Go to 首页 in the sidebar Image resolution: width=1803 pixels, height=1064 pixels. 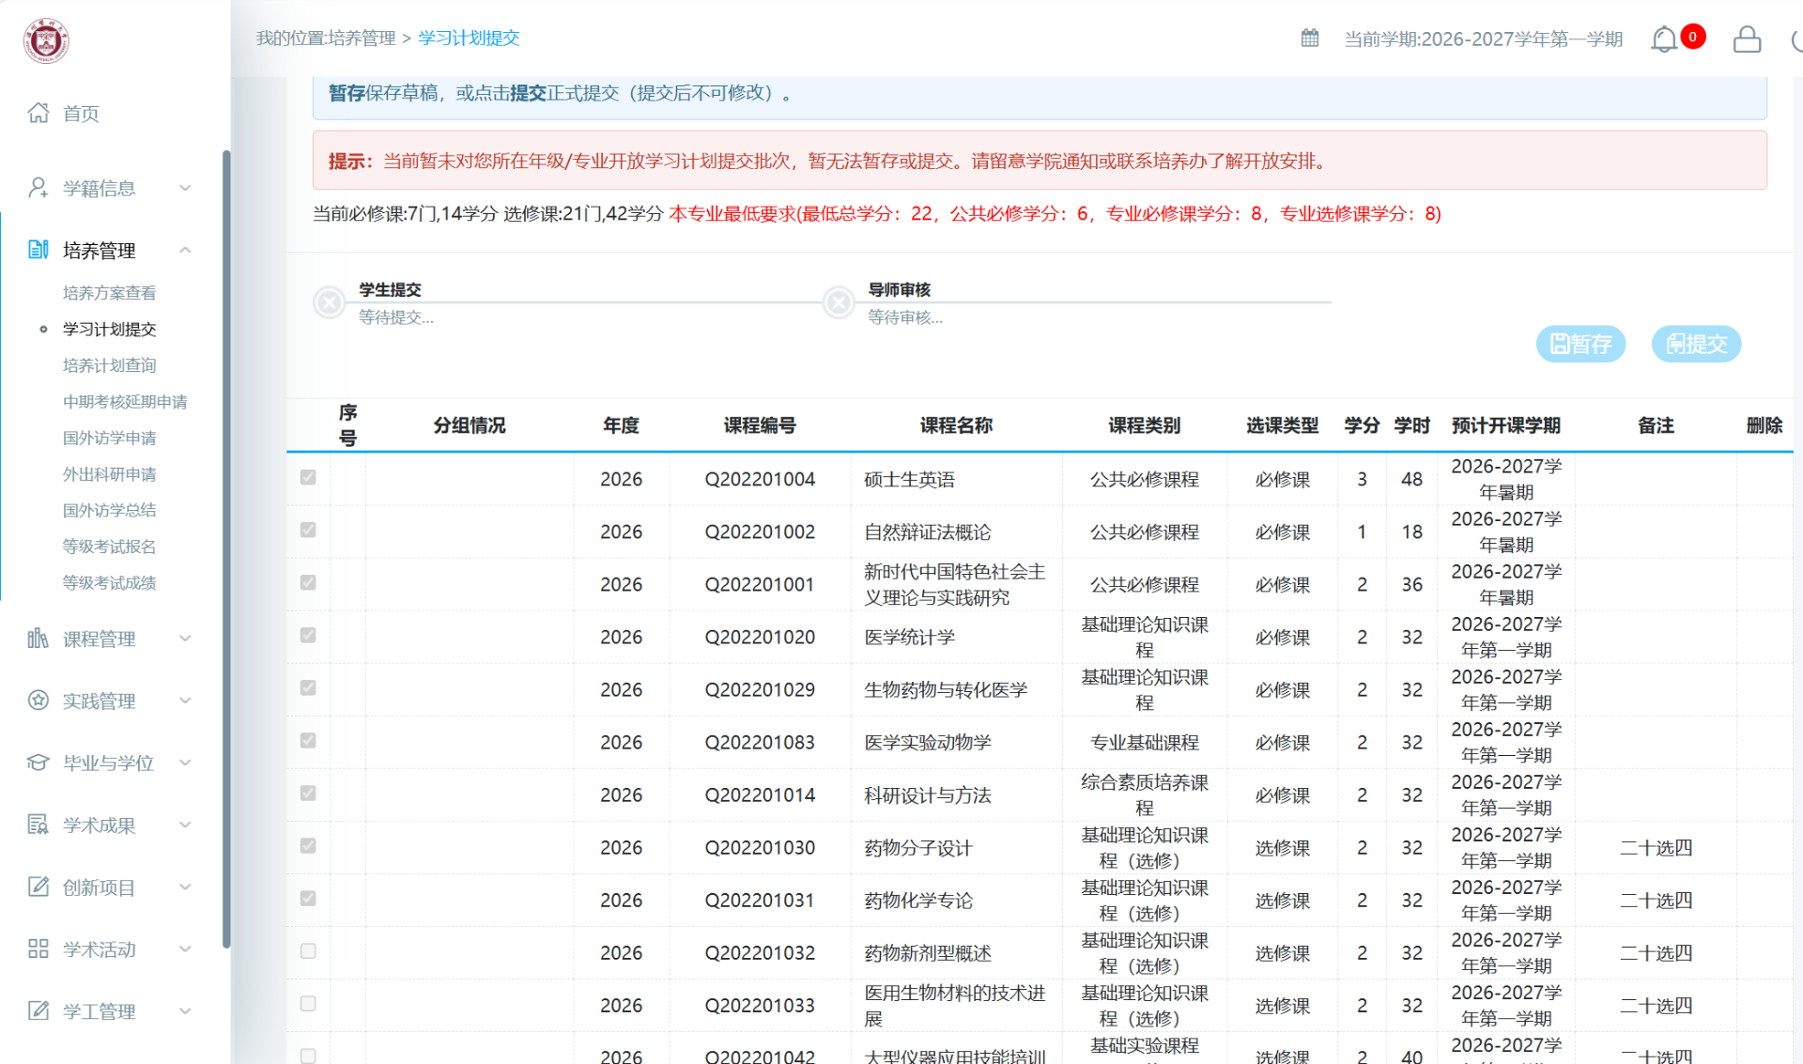[x=81, y=114]
